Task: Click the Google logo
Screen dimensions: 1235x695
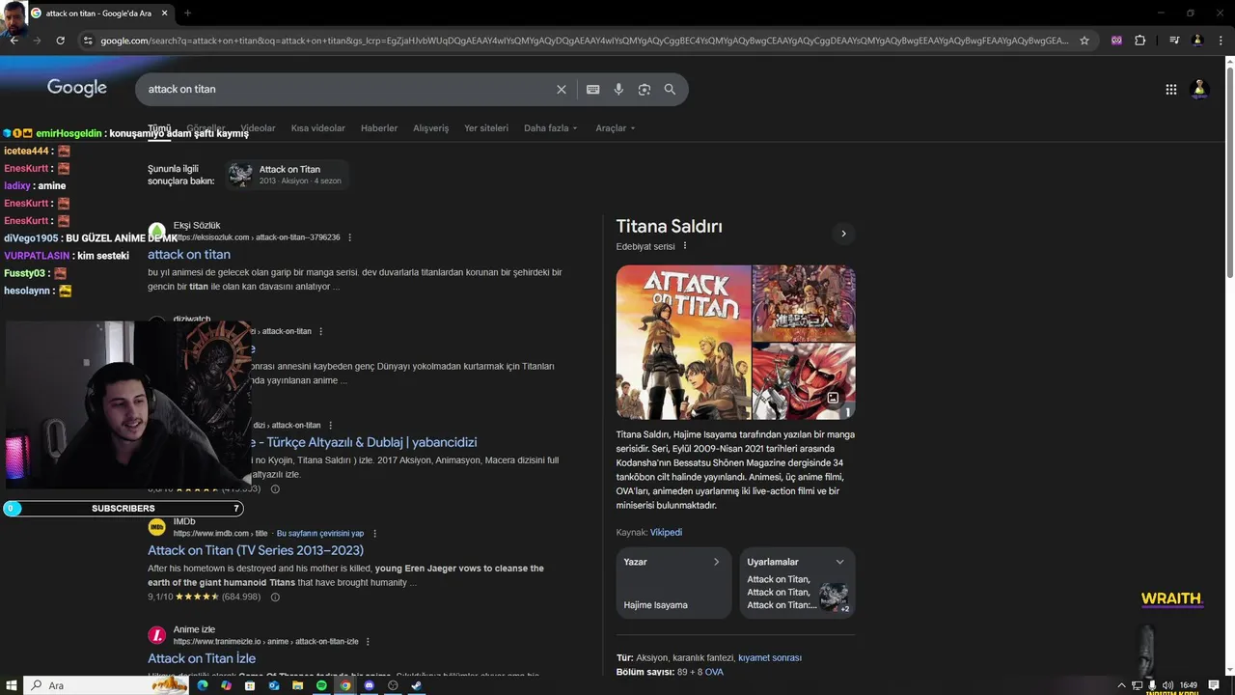Action: tap(77, 88)
